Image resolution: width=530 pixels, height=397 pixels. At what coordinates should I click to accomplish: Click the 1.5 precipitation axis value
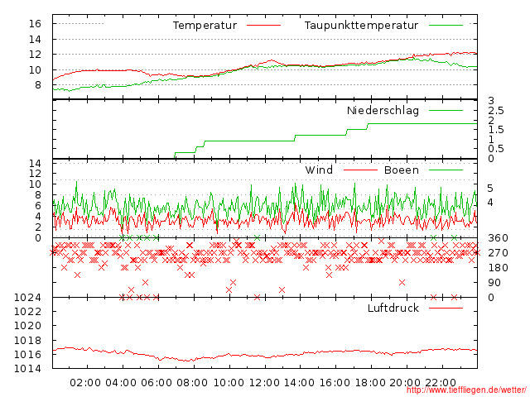click(x=496, y=130)
